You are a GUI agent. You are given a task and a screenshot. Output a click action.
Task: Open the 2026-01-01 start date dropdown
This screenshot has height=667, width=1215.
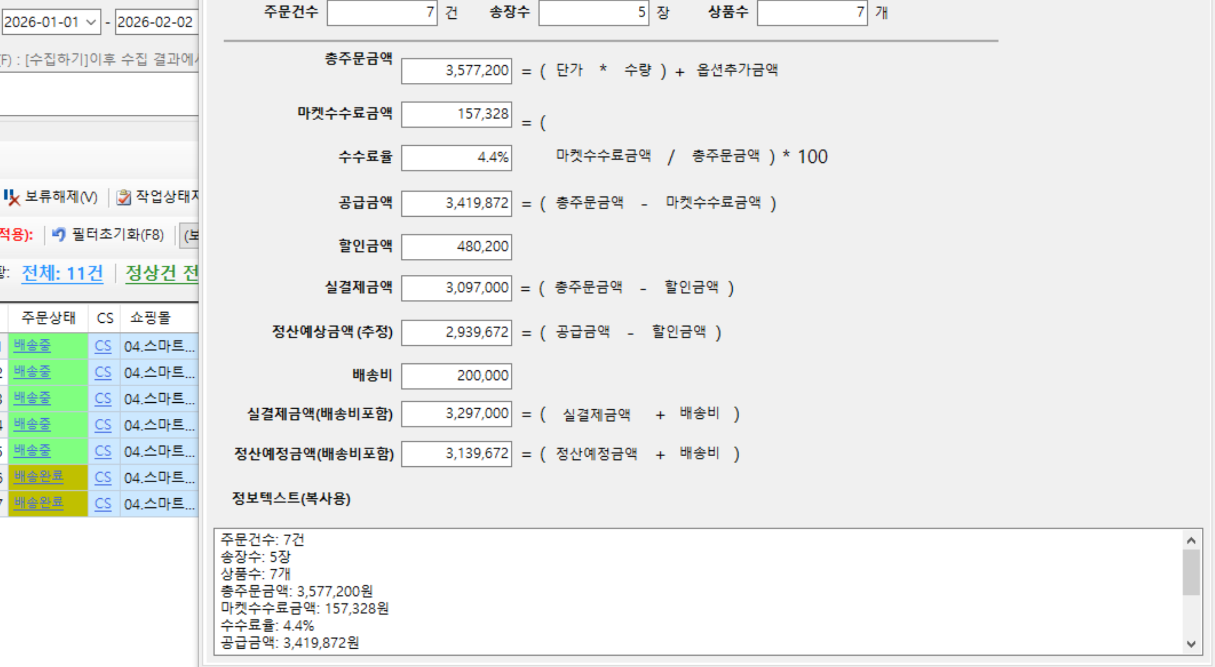pyautogui.click(x=92, y=22)
